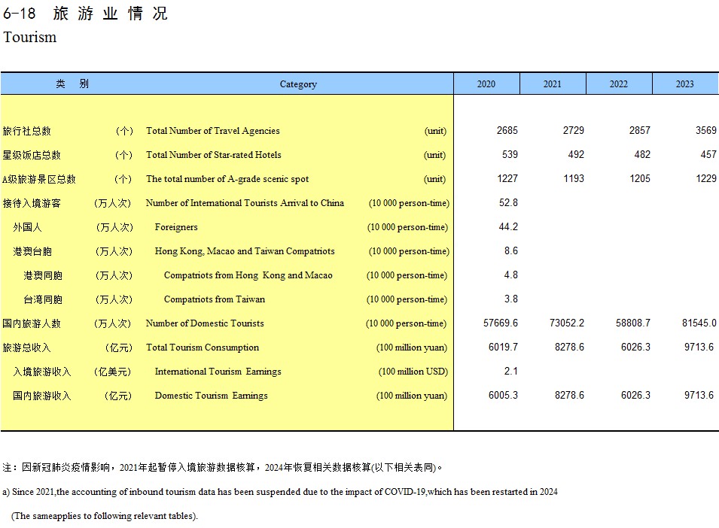Click The total number of A-grade scenic spot

227,179
